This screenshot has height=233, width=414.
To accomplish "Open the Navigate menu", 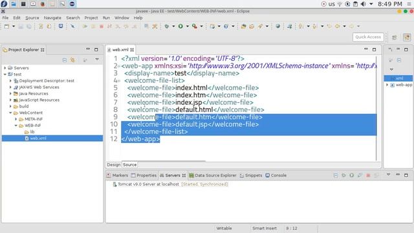I will (x=52, y=17).
